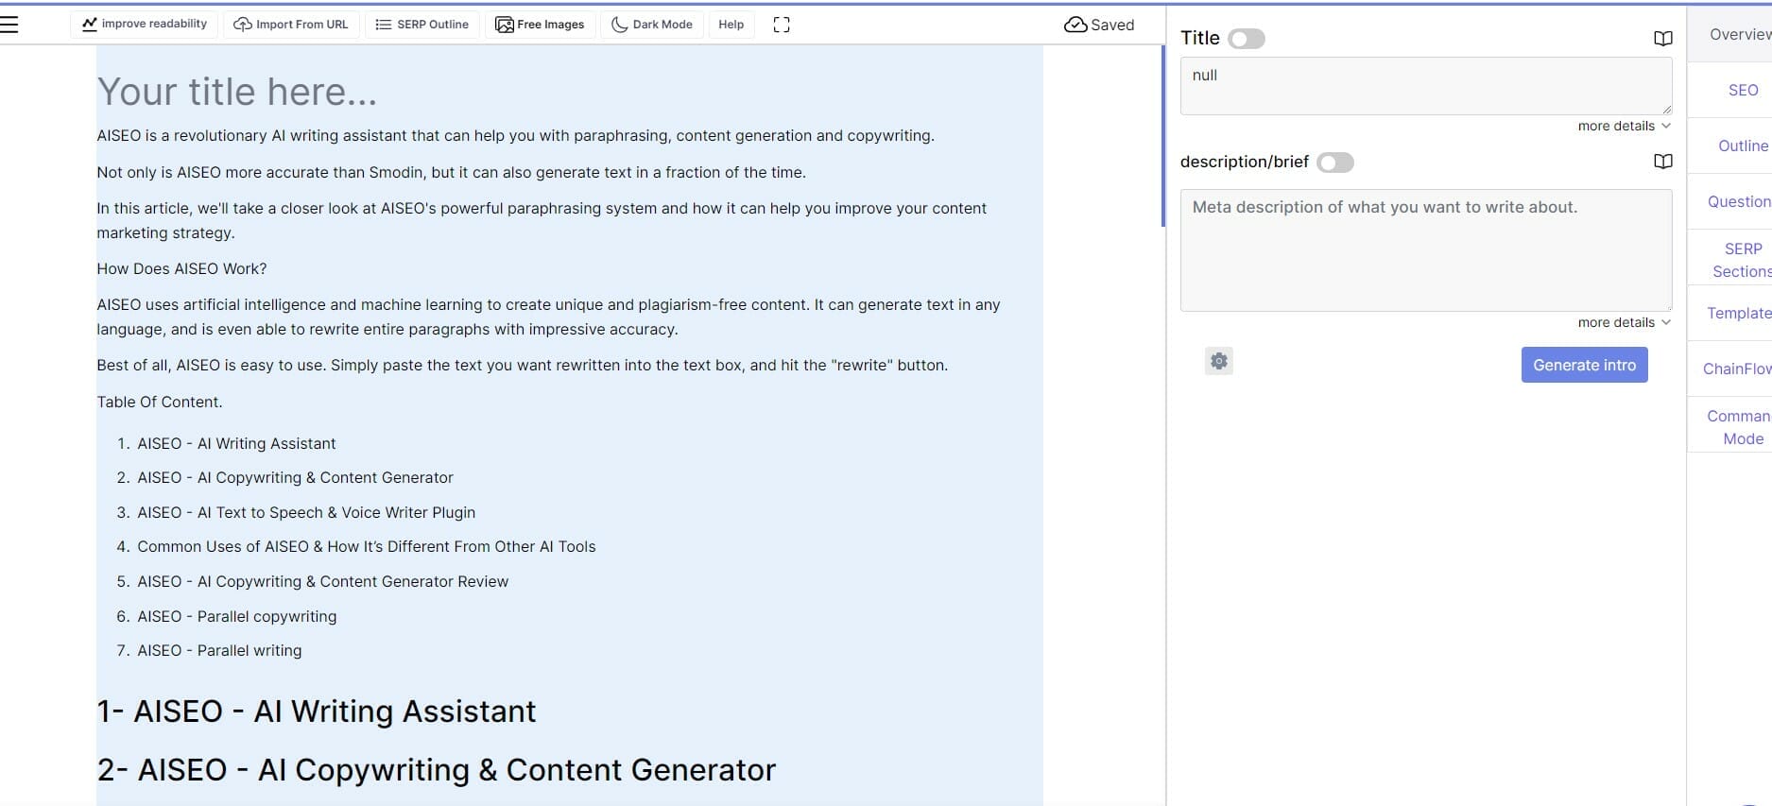The width and height of the screenshot is (1772, 806).
Task: Click the Saved cloud status icon
Action: point(1075,25)
